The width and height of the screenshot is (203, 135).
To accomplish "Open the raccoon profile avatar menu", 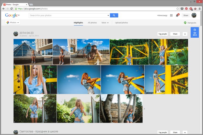I will point(194,15).
